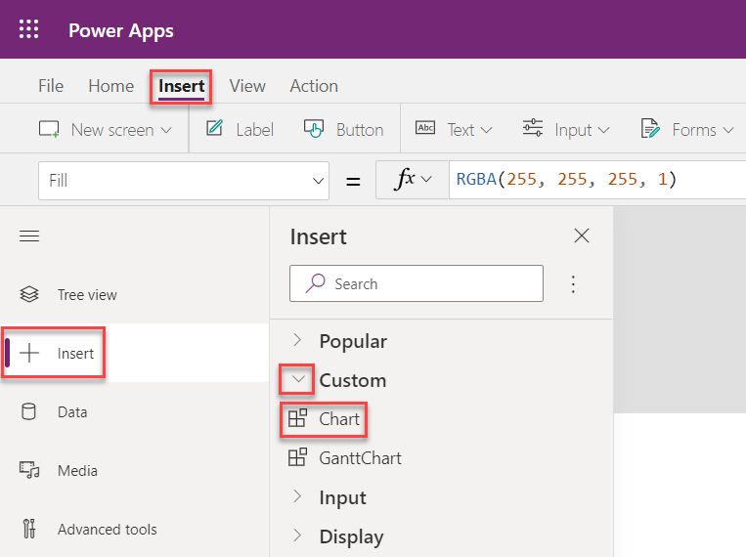
Task: Switch to the Home tab
Action: (x=110, y=86)
